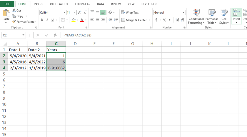Center text horizontally
247x137 pixels.
(x=98, y=20)
